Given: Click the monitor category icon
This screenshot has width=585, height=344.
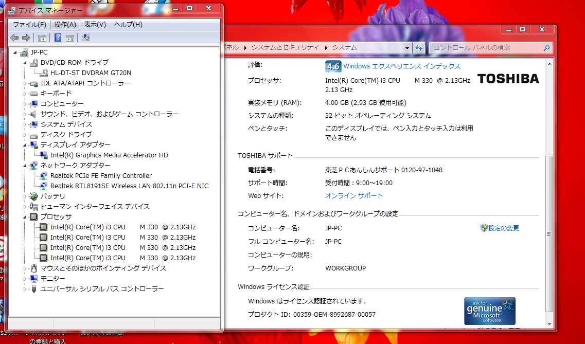Looking at the screenshot, I should 34,278.
